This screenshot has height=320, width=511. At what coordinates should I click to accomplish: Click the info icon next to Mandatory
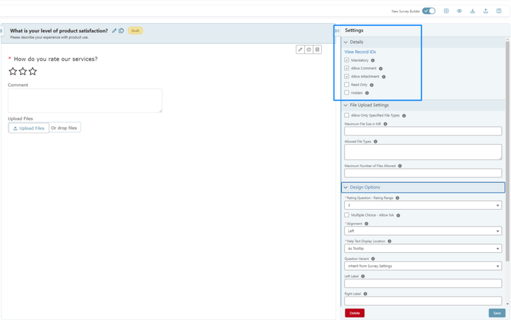[x=373, y=61]
